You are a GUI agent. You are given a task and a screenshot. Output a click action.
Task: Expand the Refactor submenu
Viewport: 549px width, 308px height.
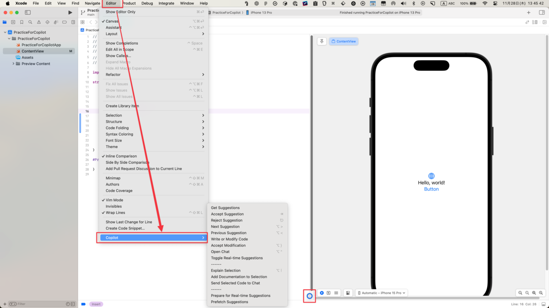[152, 74]
